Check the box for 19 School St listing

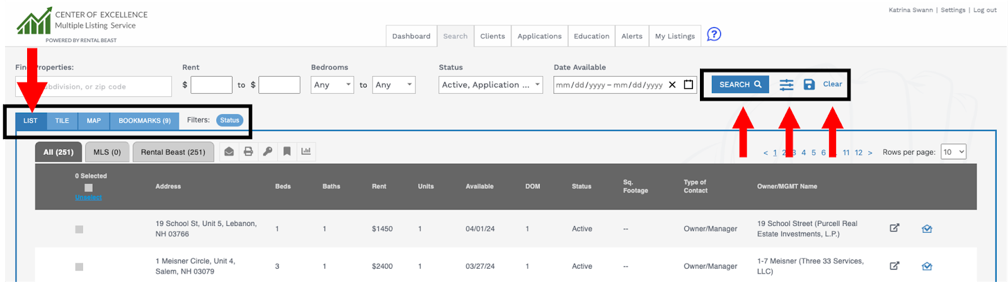79,229
